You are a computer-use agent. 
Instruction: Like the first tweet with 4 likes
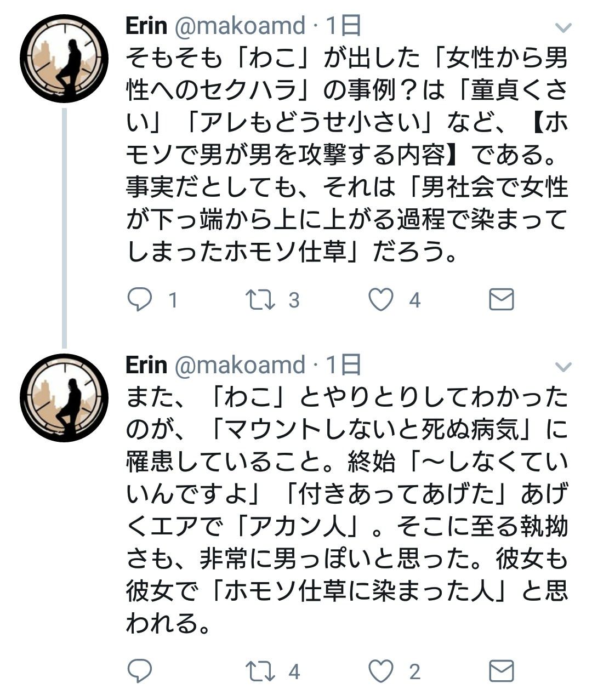click(380, 300)
